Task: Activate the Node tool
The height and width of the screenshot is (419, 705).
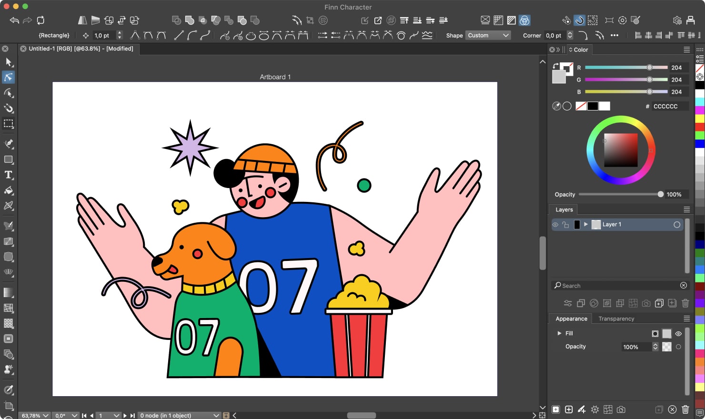Action: [x=8, y=77]
